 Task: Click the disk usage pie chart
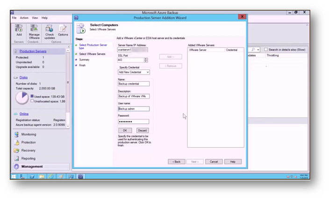pos(22,98)
